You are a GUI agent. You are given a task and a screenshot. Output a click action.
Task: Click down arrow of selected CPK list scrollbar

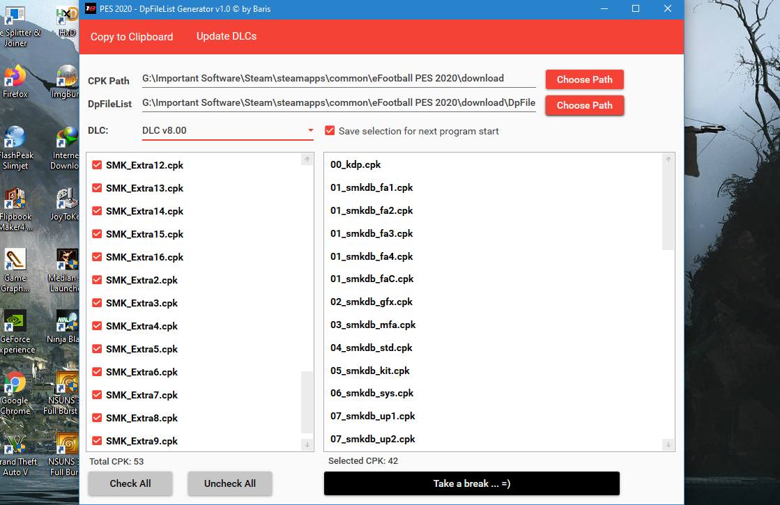(668, 445)
